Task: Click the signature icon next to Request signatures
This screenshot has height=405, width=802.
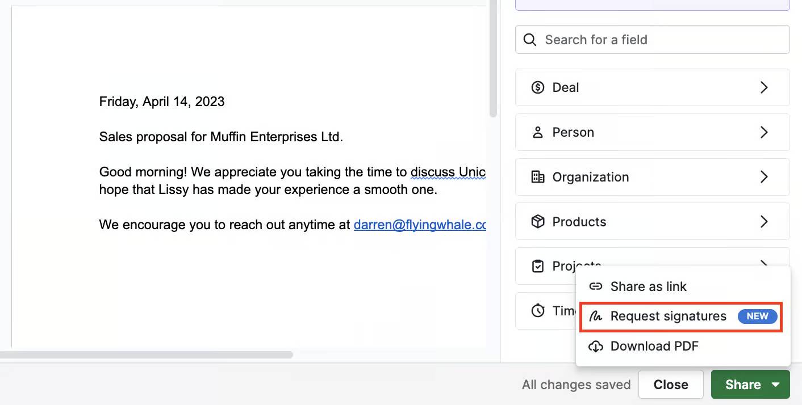Action: point(596,316)
